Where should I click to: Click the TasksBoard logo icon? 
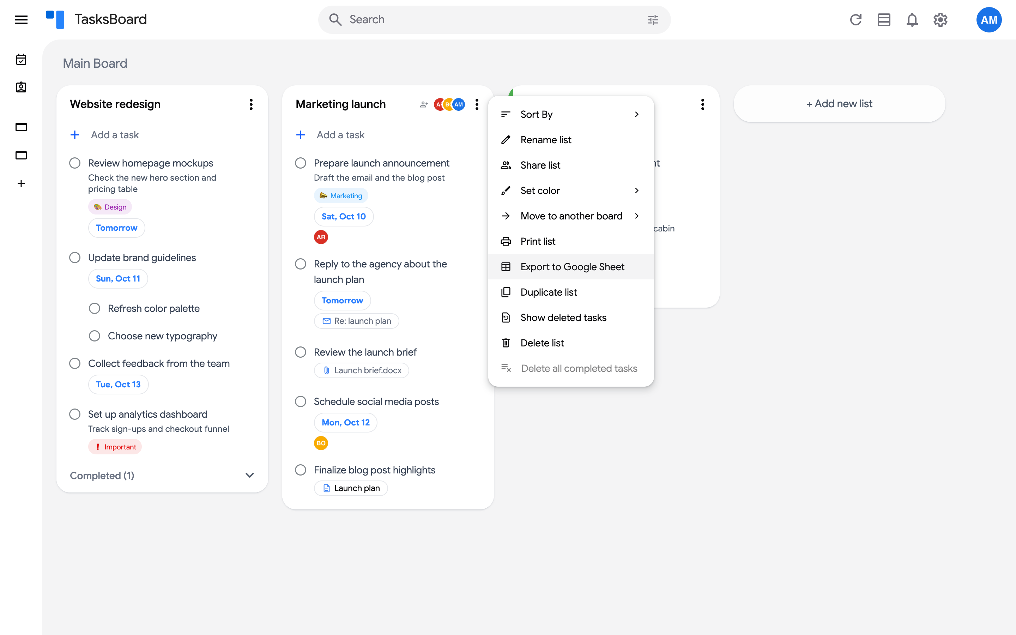pos(55,19)
